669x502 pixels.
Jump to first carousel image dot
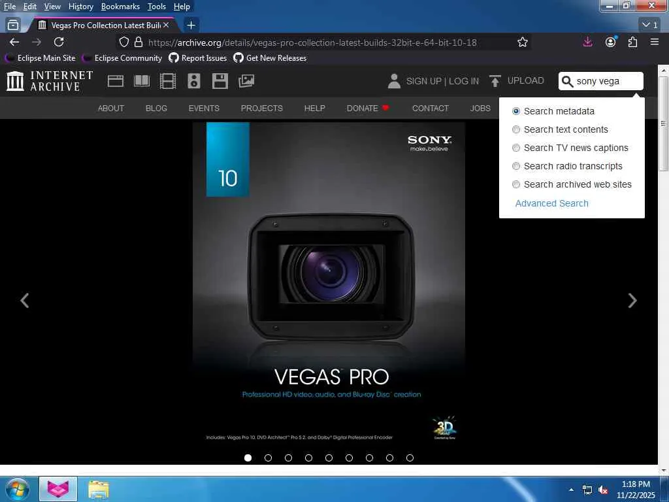coord(248,458)
